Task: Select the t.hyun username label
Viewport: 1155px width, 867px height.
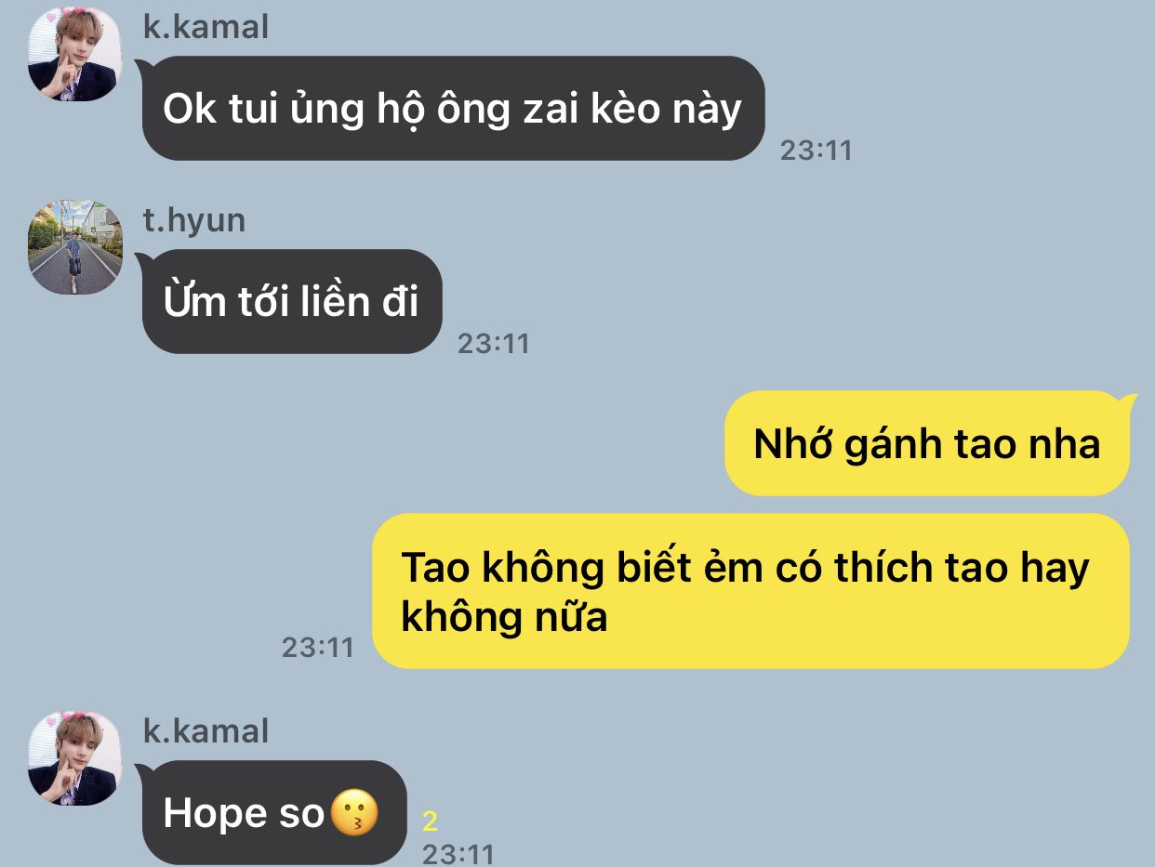Action: pyautogui.click(x=193, y=220)
